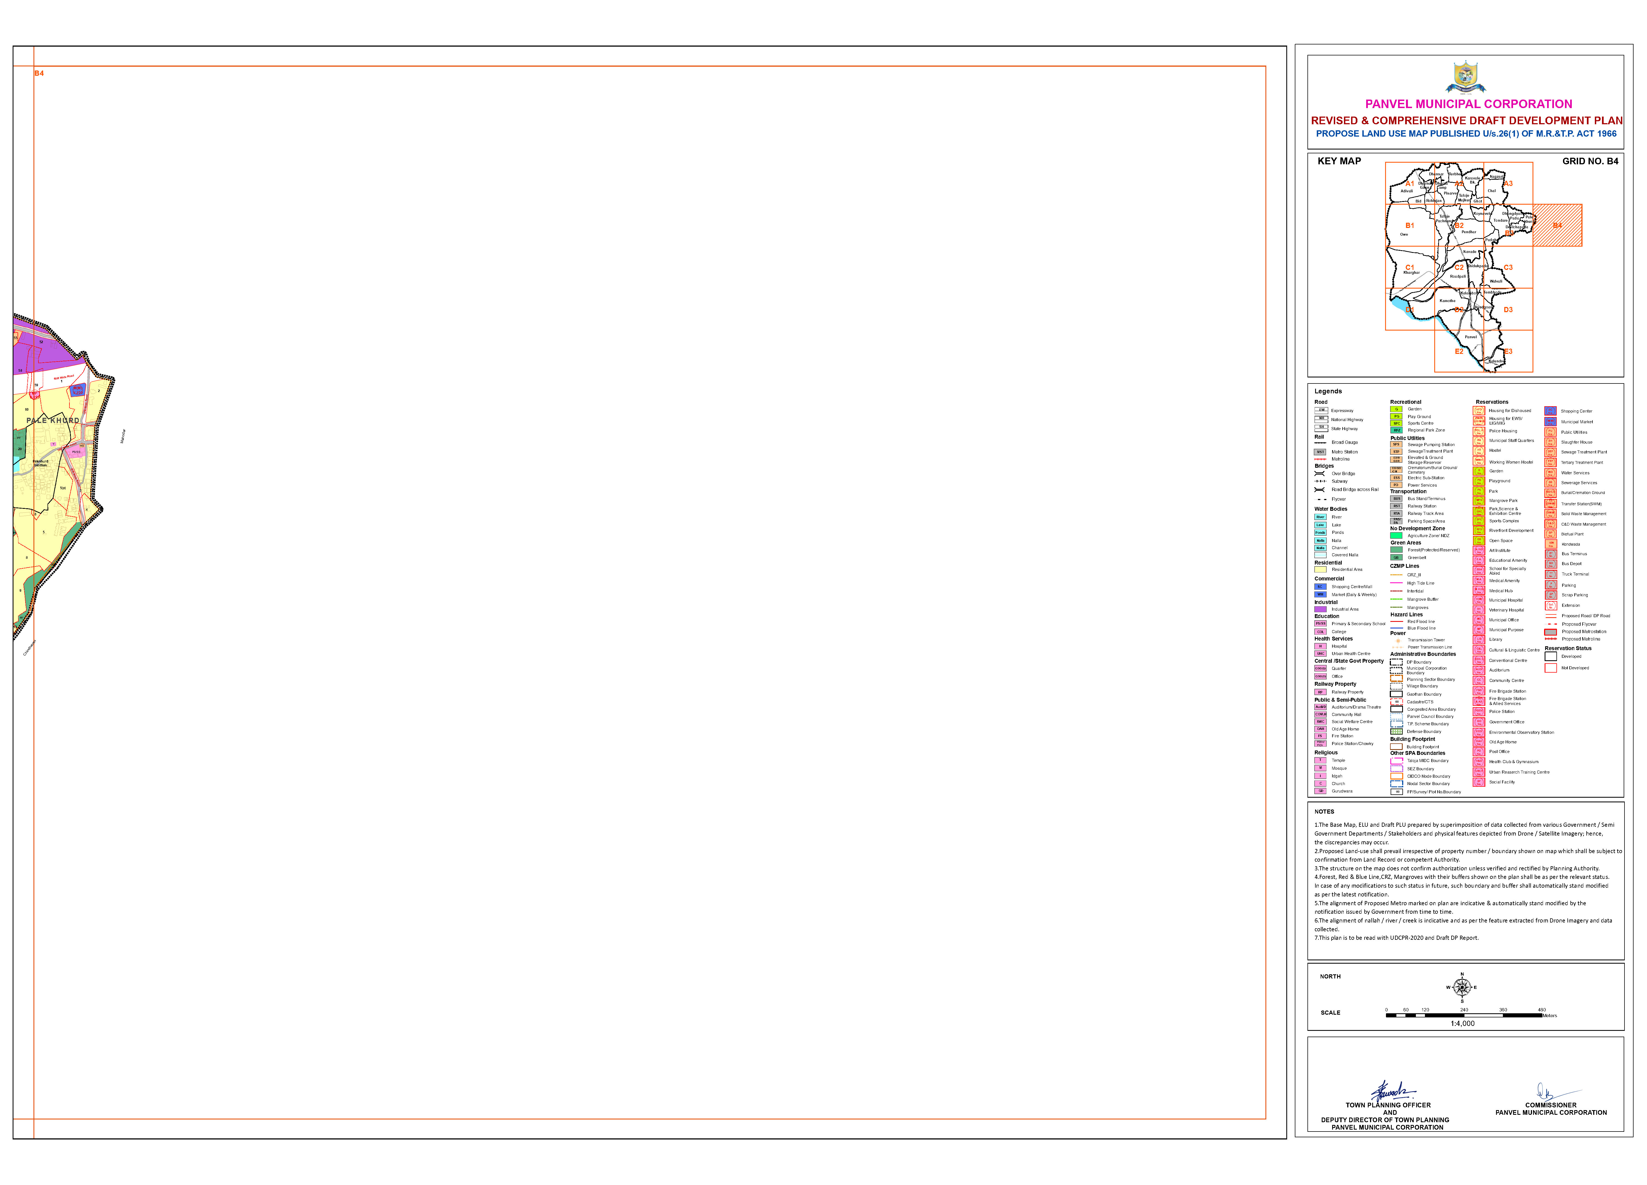Viewport: 1647px width, 1185px height.
Task: Click the Sewage Treatment Plant STP icon
Action: point(1396,451)
